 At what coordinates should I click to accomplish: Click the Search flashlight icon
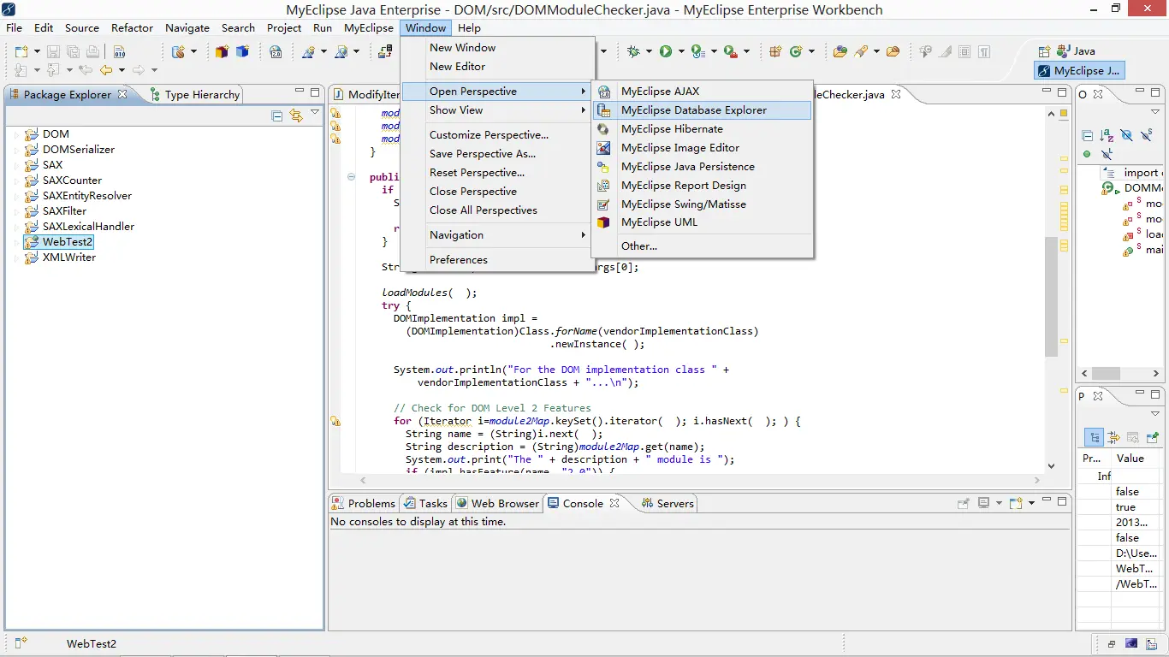point(861,51)
